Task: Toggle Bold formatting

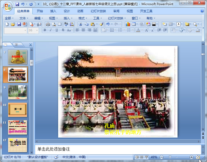Action: coord(45,30)
